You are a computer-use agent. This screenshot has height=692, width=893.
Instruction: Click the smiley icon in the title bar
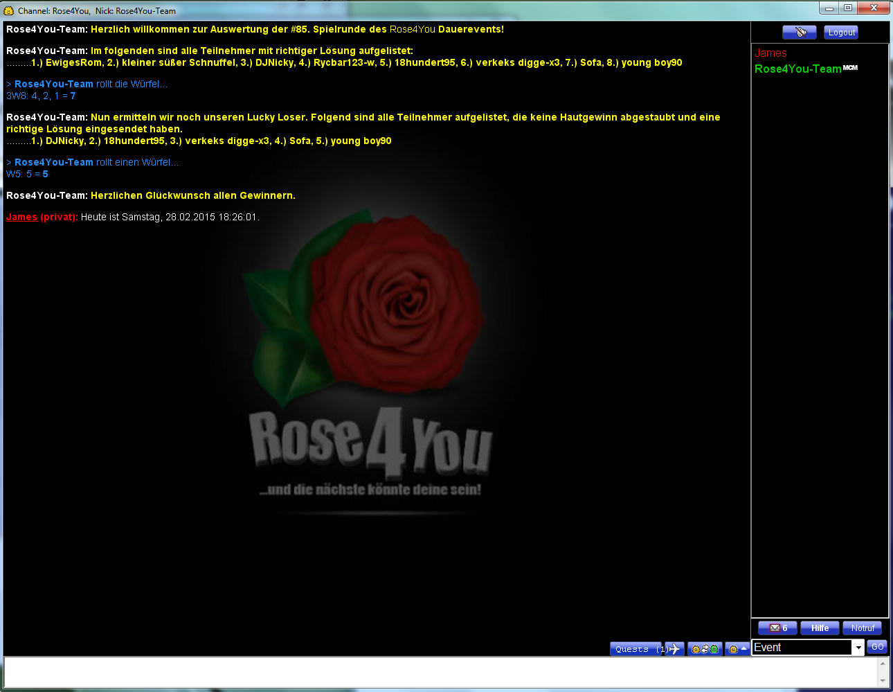(x=9, y=10)
